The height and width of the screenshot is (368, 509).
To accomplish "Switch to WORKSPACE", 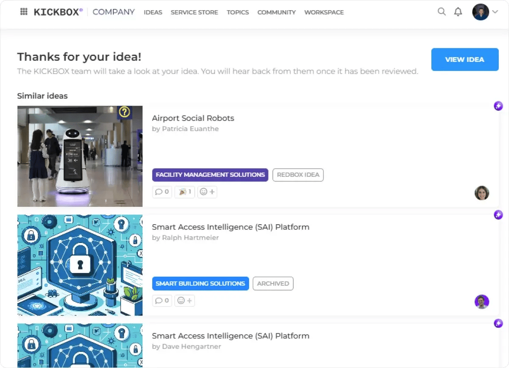I will click(324, 12).
